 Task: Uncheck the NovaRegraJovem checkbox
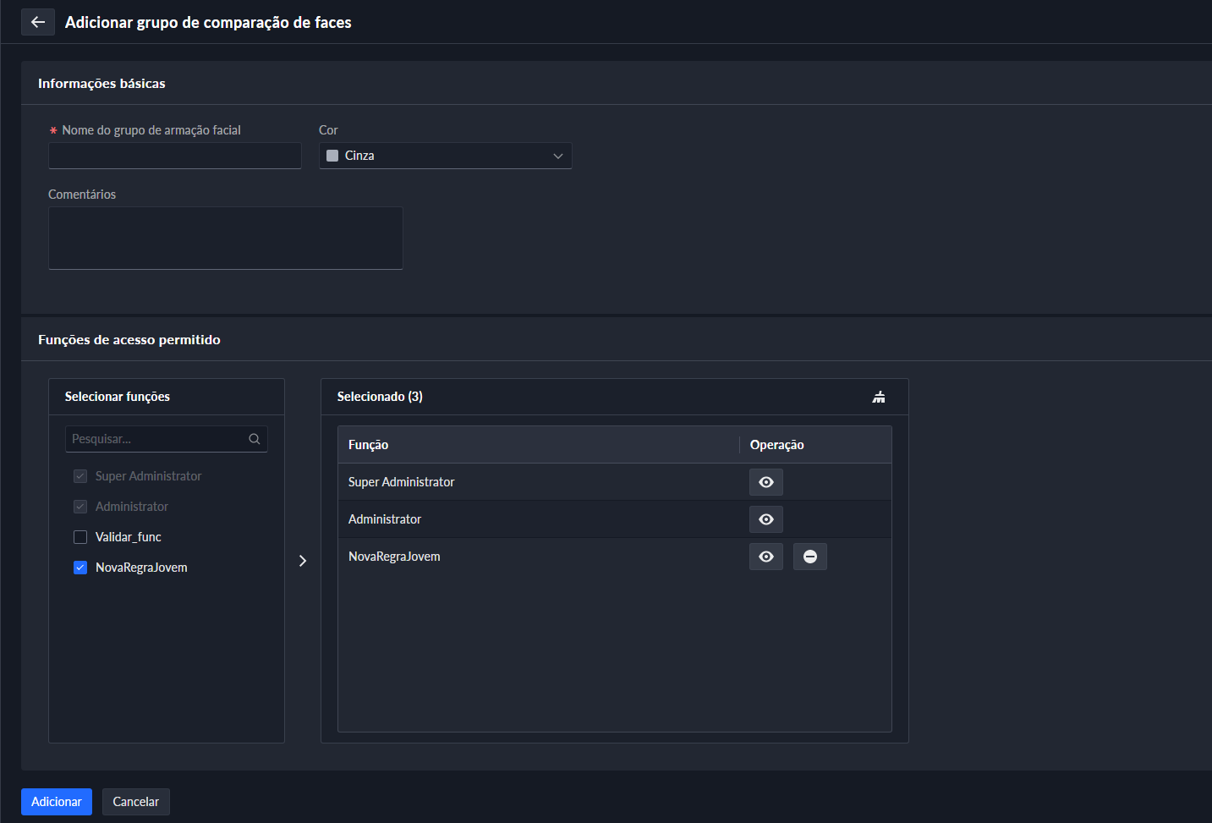click(x=80, y=568)
